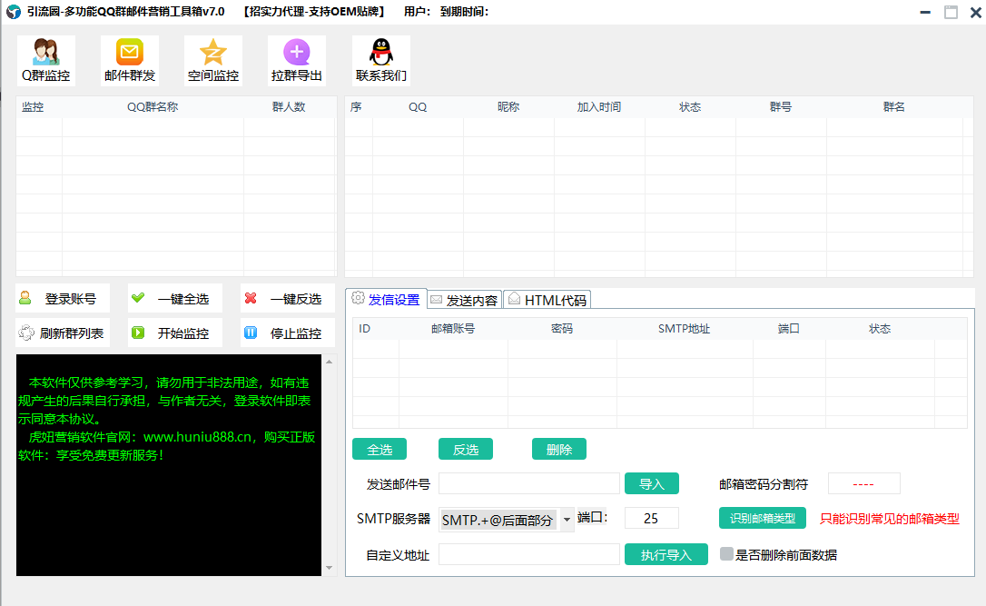986x606 pixels.
Task: Enable 是否删除前面数据 checkbox
Action: pos(726,554)
